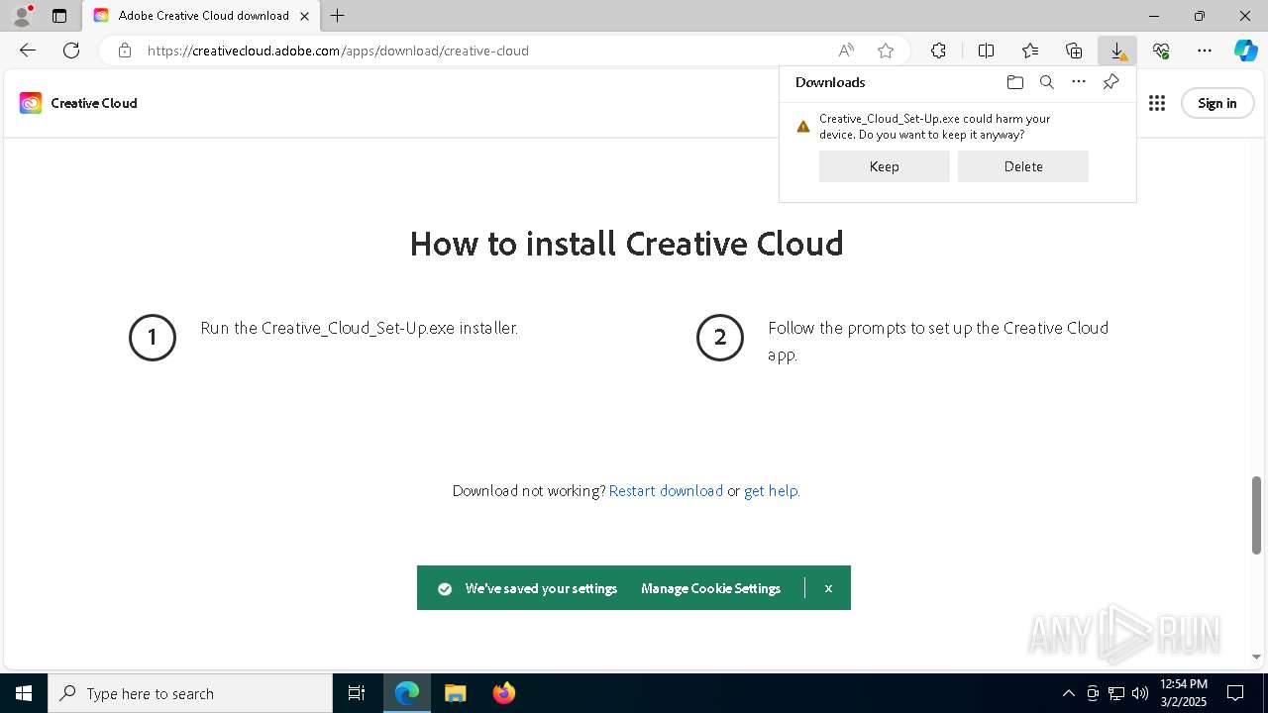Open the clock showing 12:54 PM

[1184, 693]
